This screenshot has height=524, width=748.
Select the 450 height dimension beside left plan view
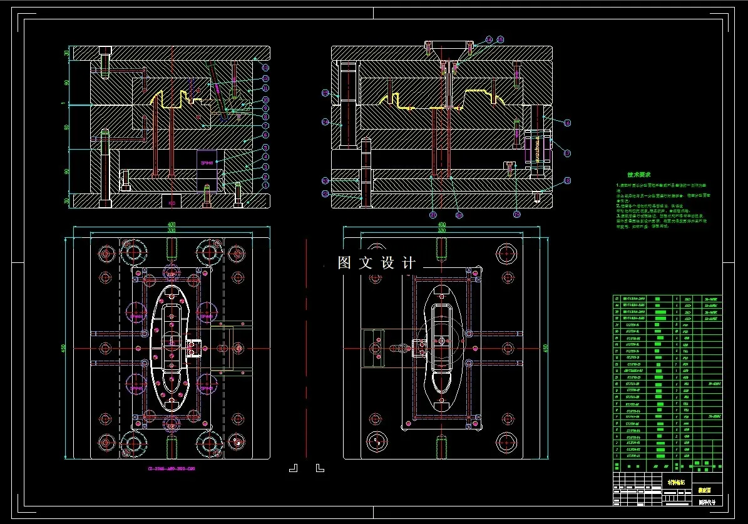coord(64,348)
